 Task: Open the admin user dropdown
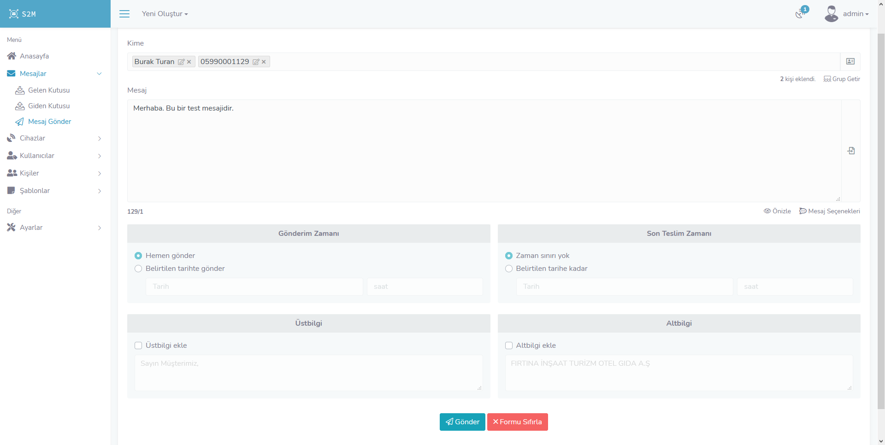pyautogui.click(x=847, y=14)
